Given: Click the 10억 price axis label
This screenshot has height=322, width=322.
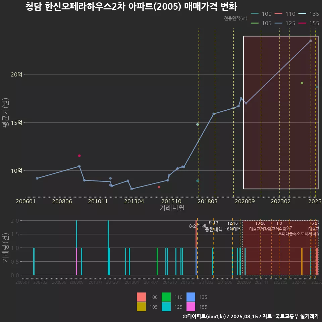Looking at the screenshot, I should coord(16,171).
